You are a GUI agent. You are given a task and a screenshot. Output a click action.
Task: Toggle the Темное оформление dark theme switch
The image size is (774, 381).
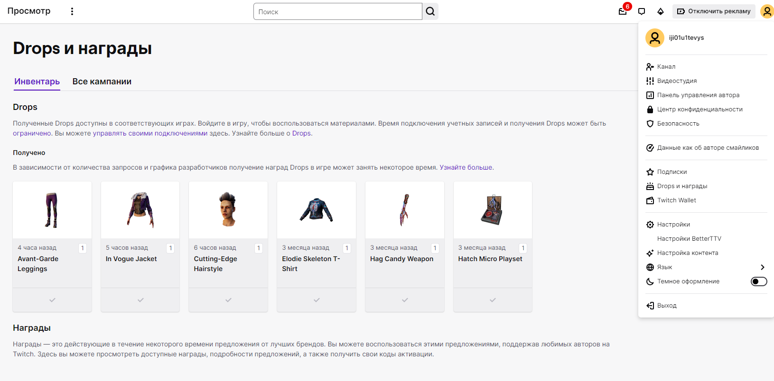click(x=758, y=281)
